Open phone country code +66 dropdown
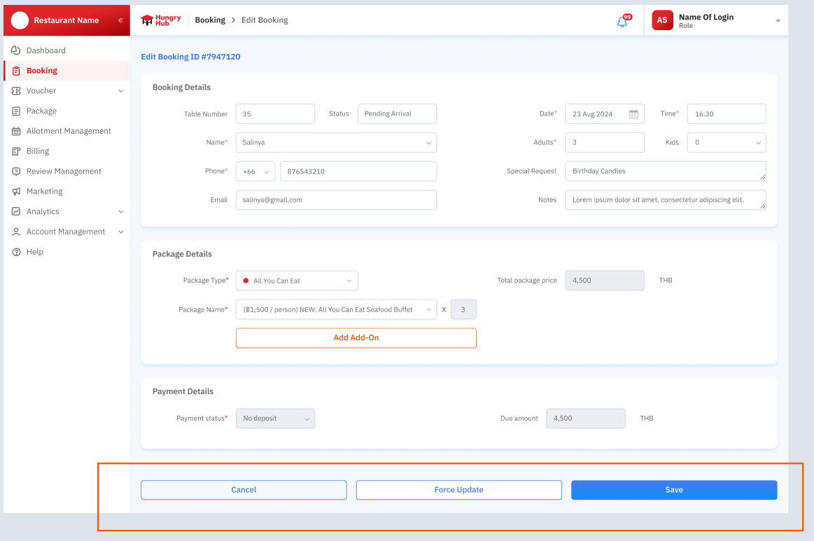Viewport: 814px width, 541px height. click(255, 171)
